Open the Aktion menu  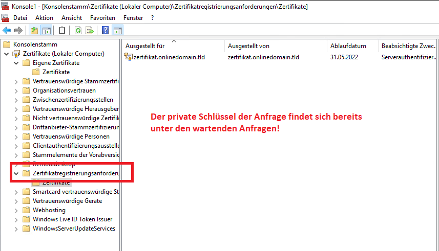pos(44,17)
